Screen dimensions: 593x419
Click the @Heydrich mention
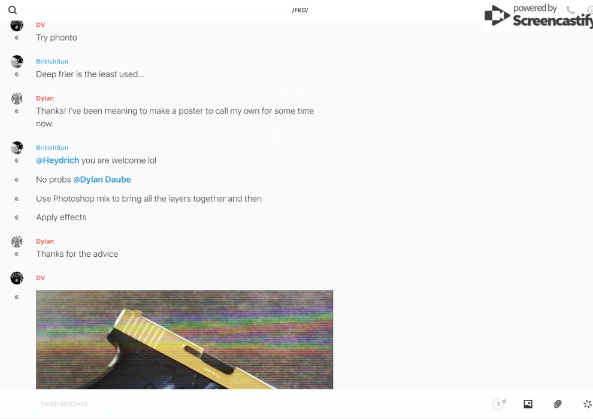pos(58,160)
